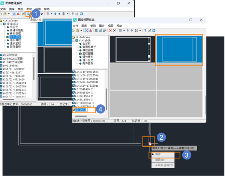Click up arrow icon in front window toolbar

point(128,30)
